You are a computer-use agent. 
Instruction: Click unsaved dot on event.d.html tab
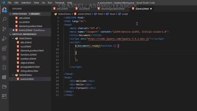151,9
